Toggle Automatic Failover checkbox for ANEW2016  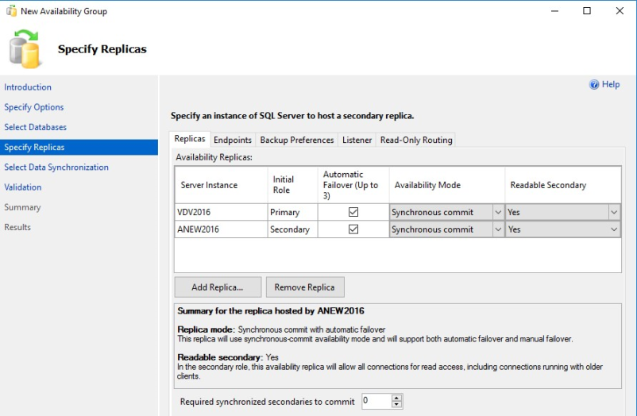coord(353,229)
